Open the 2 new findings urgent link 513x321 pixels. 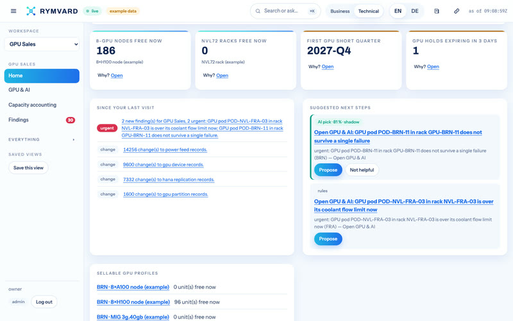(x=202, y=128)
